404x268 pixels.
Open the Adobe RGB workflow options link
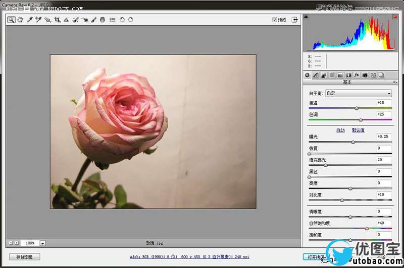click(x=189, y=257)
